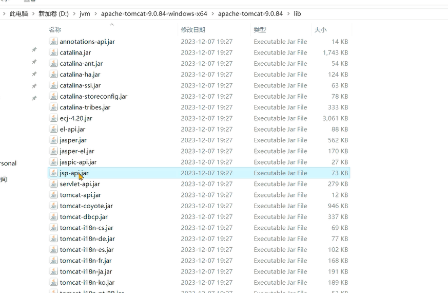Viewport: 448px width, 293px height.
Task: Go to 新加卷 (D:) in the address path
Action: click(x=53, y=13)
